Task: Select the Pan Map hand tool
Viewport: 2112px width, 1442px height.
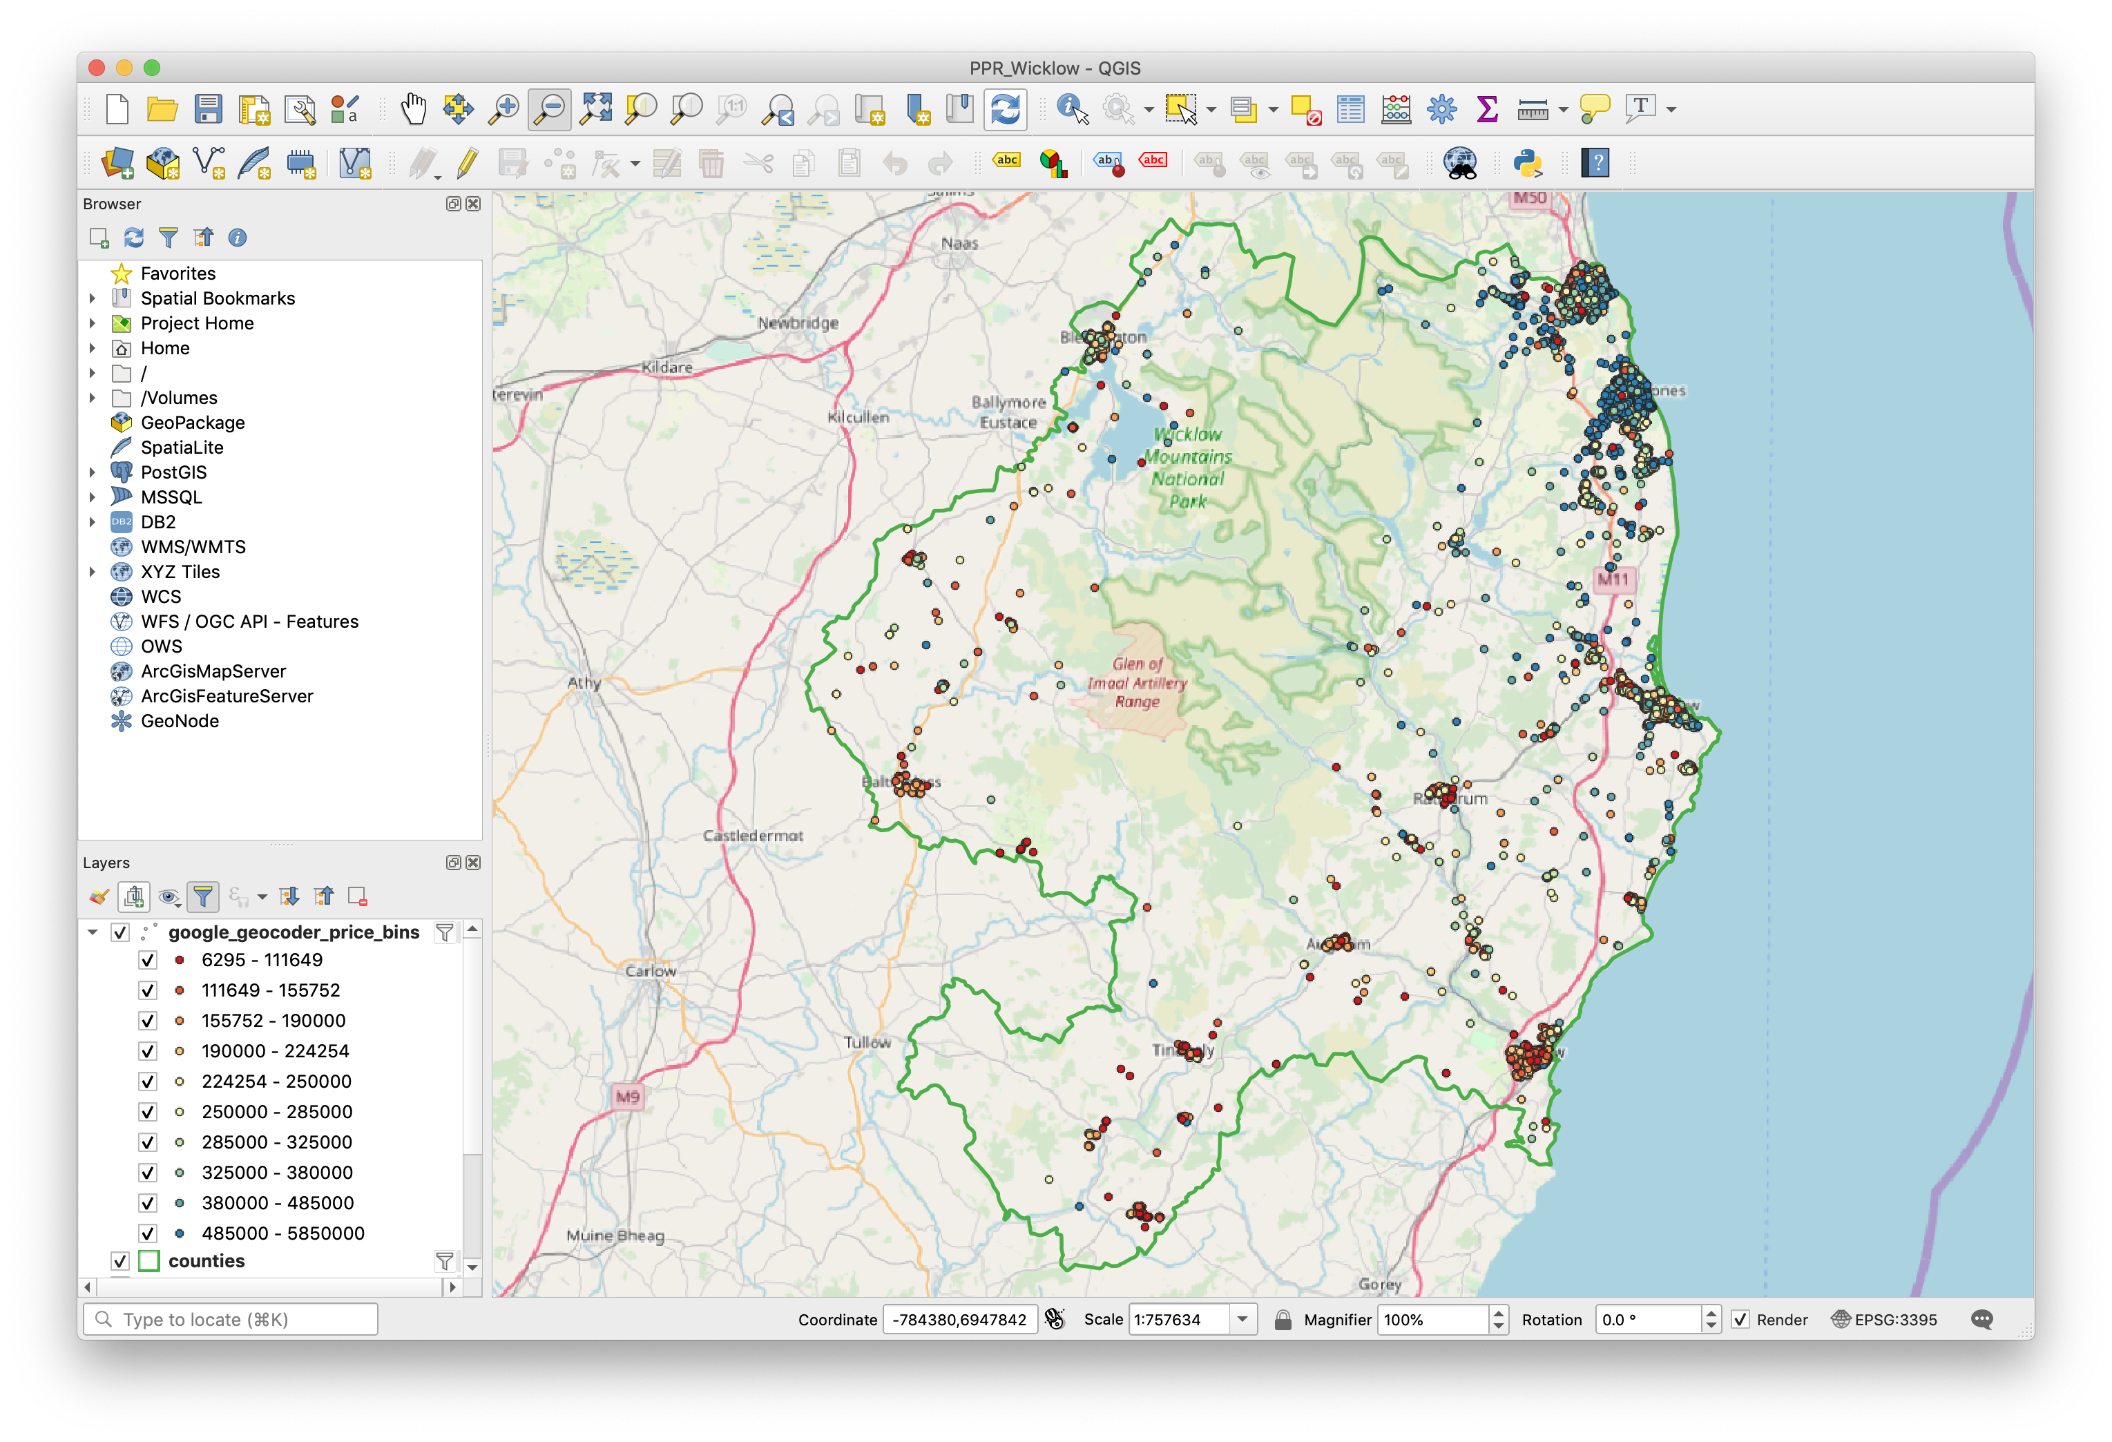Action: tap(414, 109)
